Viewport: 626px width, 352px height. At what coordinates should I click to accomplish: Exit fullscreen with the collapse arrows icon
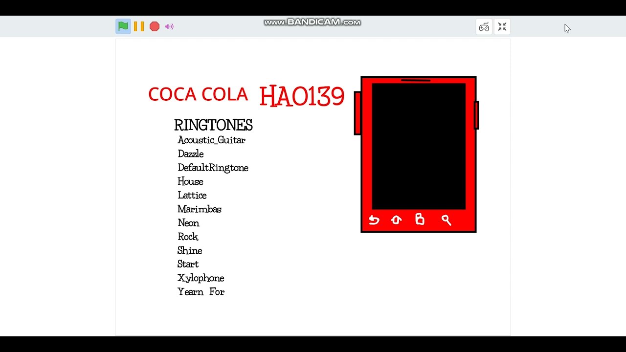click(502, 27)
